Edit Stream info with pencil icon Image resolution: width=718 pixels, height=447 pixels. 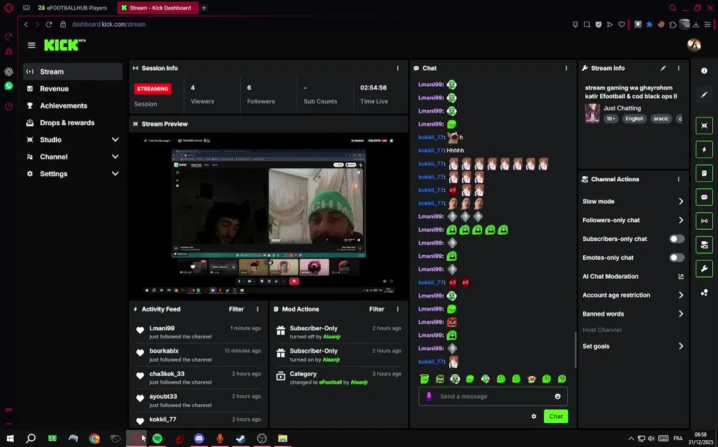coord(663,68)
